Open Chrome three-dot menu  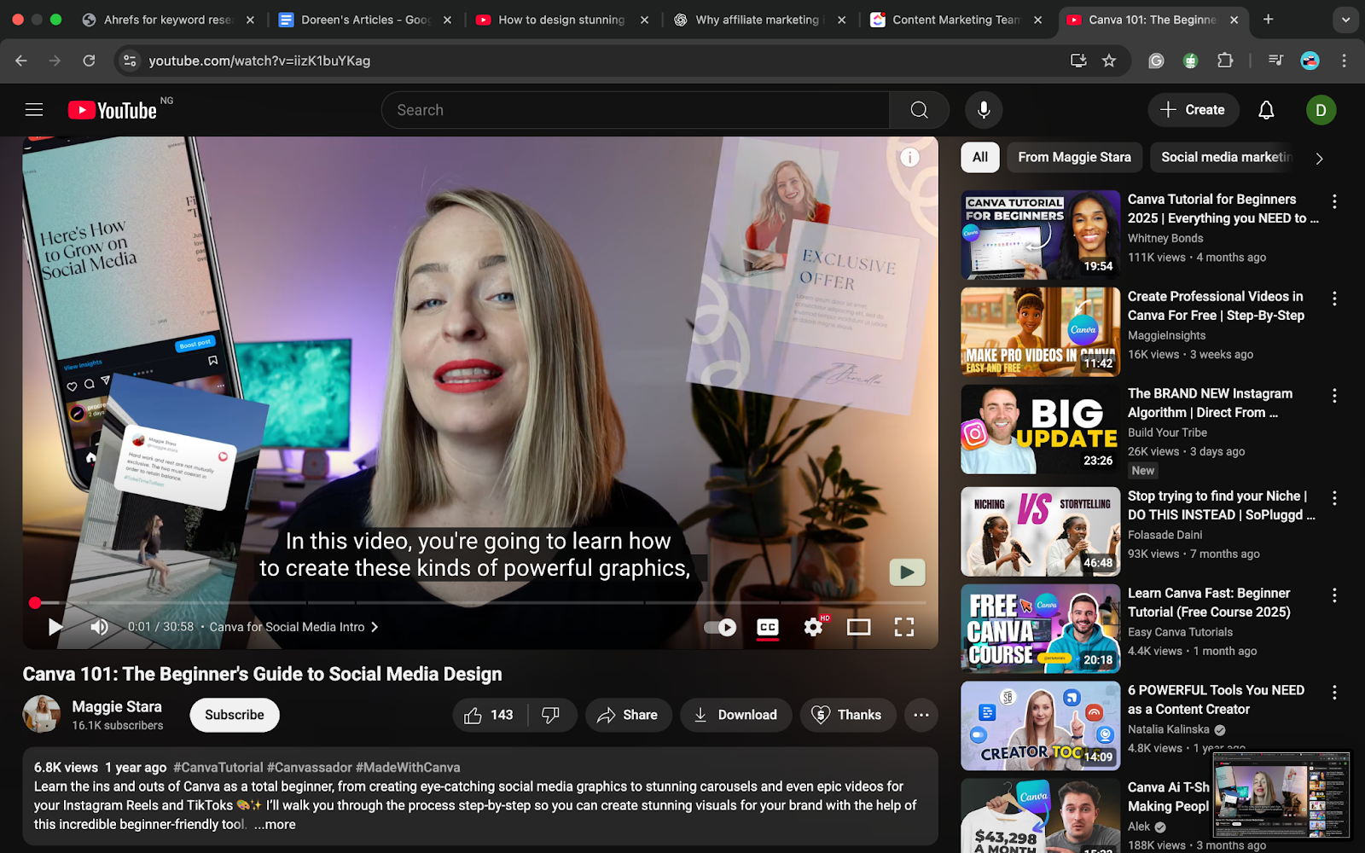[x=1344, y=61]
